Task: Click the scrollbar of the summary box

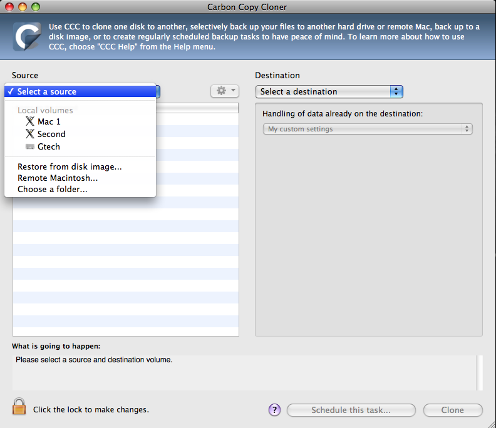Action: 480,373
